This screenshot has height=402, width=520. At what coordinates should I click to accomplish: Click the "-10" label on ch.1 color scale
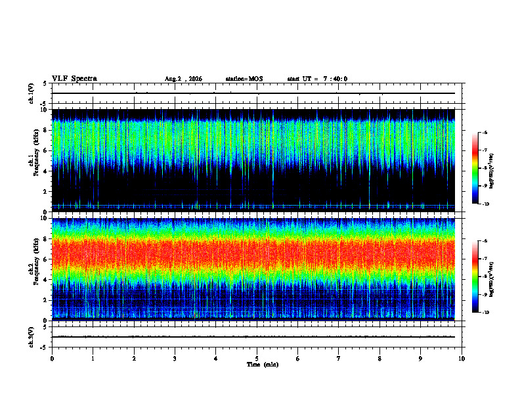coord(486,204)
